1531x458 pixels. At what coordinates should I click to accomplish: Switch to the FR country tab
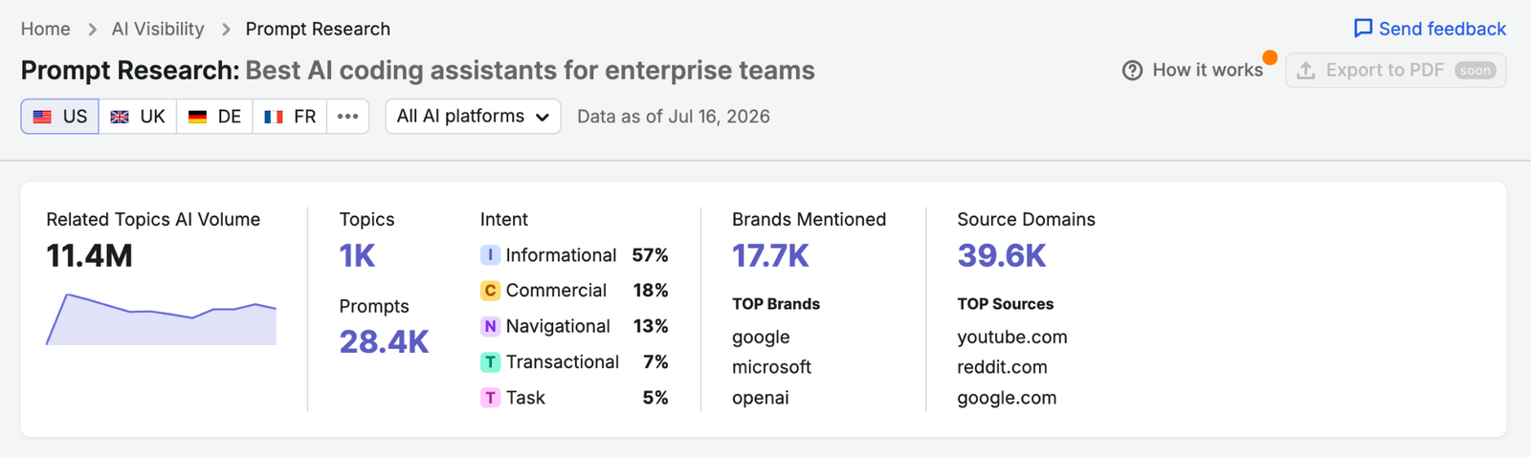tap(290, 117)
